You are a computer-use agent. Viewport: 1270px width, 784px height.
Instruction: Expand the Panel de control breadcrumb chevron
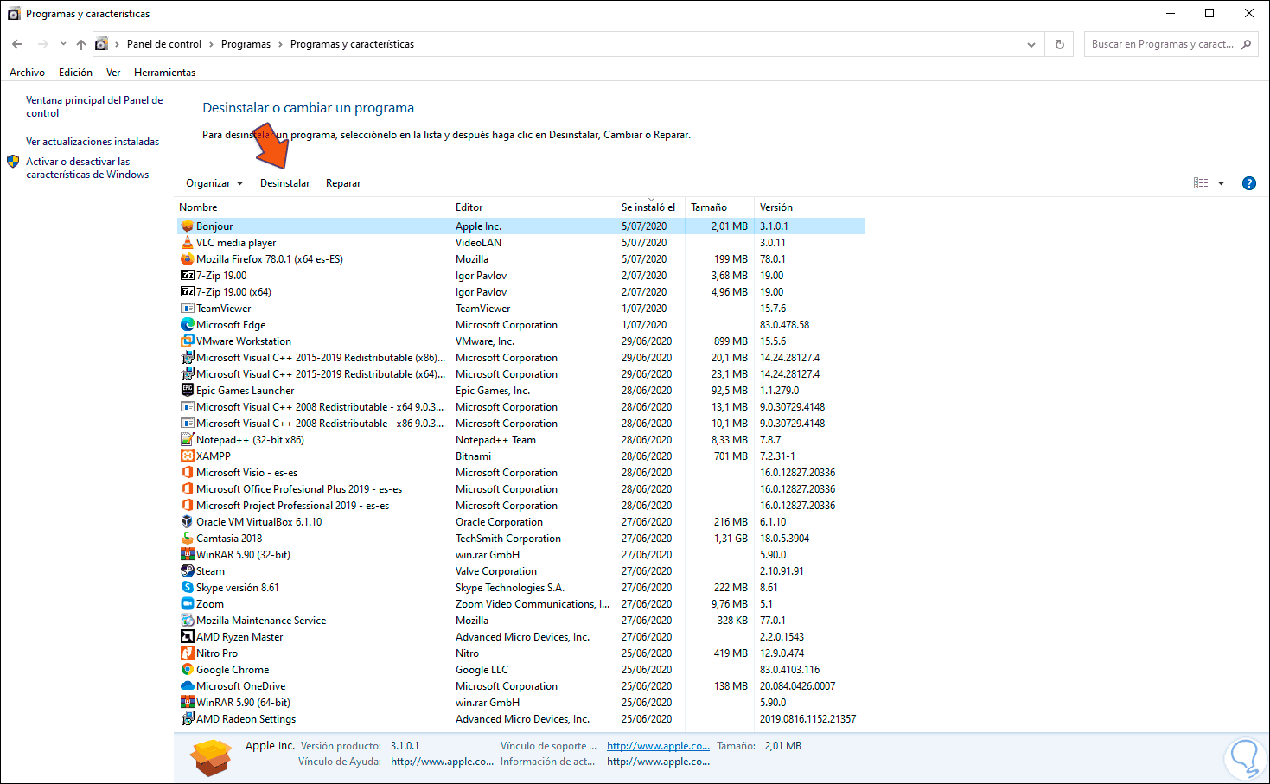(209, 44)
